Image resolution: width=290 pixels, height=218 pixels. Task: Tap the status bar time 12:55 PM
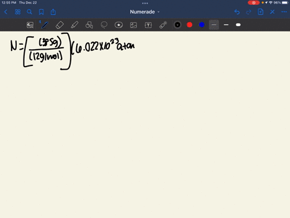[x=9, y=2]
